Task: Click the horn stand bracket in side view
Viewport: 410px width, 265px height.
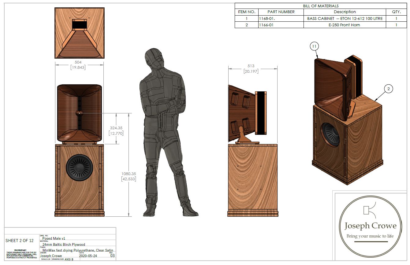Action: [244, 137]
